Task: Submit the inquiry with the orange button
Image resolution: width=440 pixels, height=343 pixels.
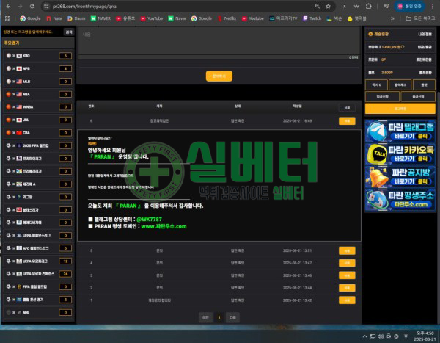Action: click(x=219, y=76)
